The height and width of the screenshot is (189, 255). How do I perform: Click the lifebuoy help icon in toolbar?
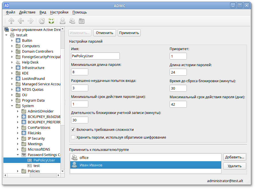[x=51, y=21]
